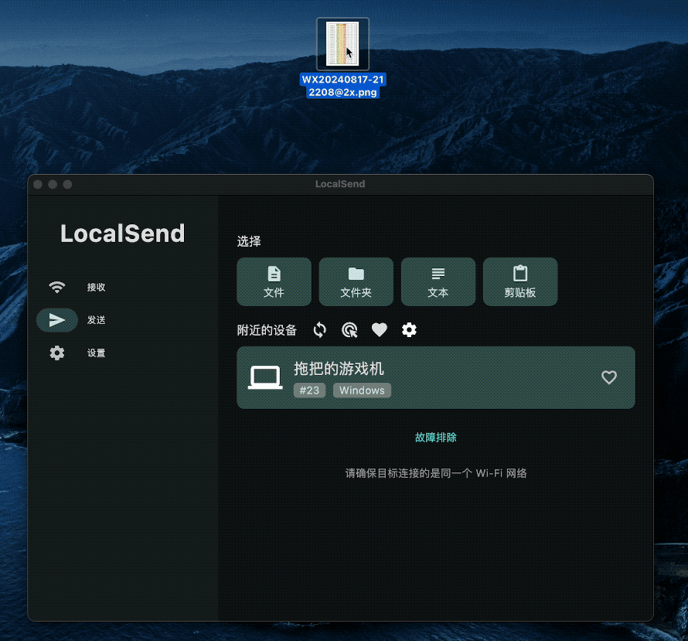The height and width of the screenshot is (641, 688).
Task: Maximize the LocalSend window
Action: 67,184
